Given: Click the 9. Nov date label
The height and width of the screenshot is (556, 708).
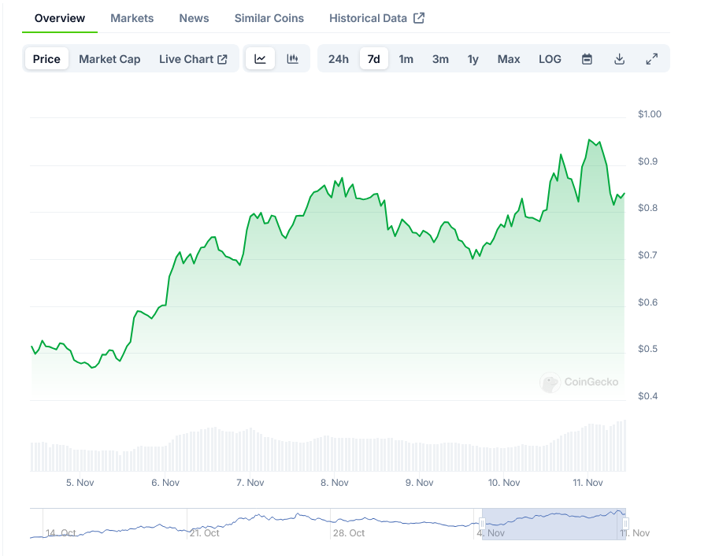Looking at the screenshot, I should (420, 483).
